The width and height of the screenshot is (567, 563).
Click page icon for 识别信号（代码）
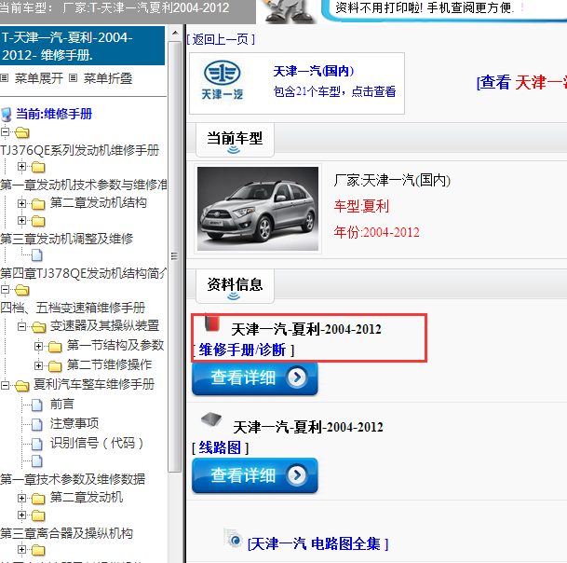(x=37, y=444)
